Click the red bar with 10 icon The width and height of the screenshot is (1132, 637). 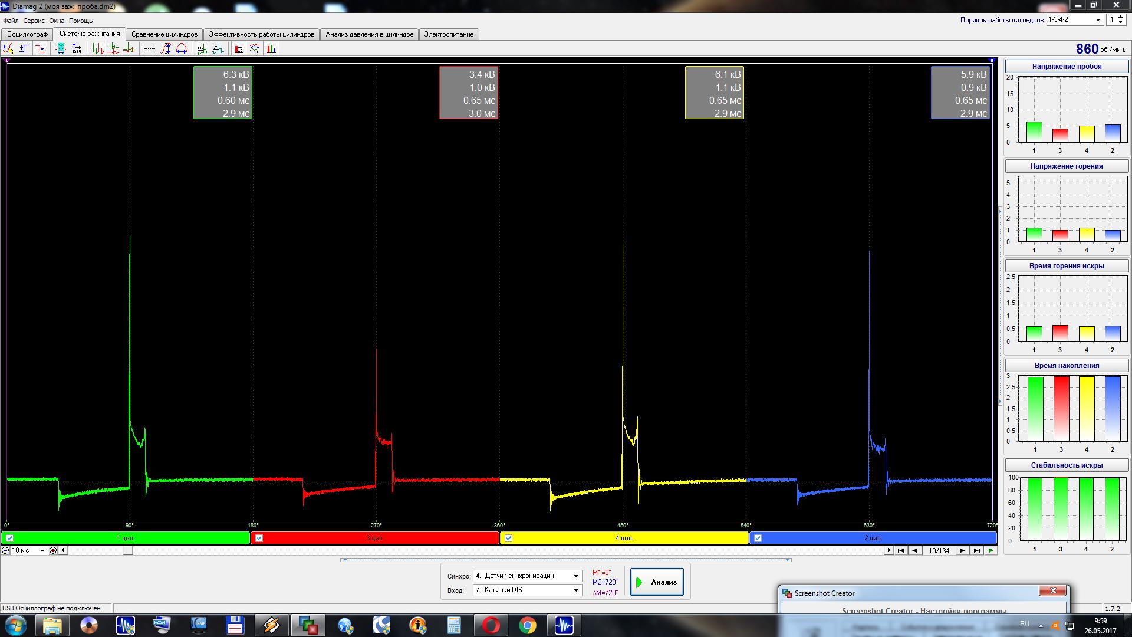coord(239,49)
